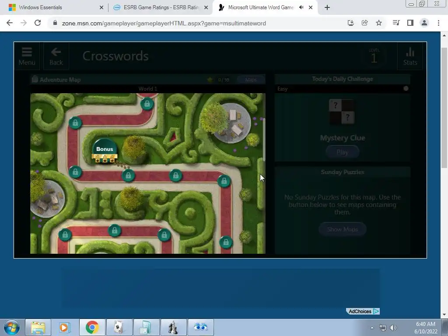The width and height of the screenshot is (448, 336).
Task: Open the Solitaire taskbar icon
Action: click(119, 327)
